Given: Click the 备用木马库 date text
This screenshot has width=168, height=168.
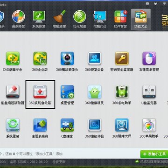Looking at the screenshot, I should tap(29, 162).
